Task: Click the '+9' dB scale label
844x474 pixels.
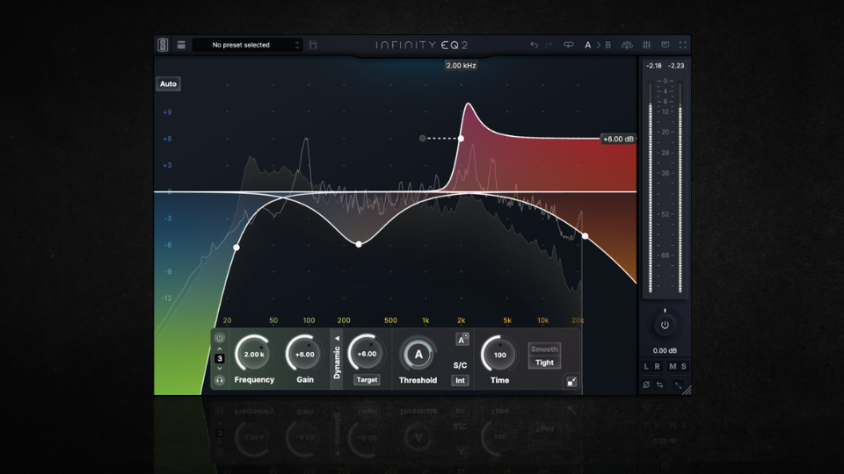Action: click(x=167, y=112)
